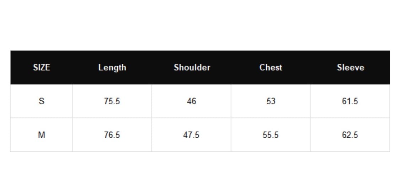Click the 61.5 sleeve value
400x194 pixels.
click(350, 101)
